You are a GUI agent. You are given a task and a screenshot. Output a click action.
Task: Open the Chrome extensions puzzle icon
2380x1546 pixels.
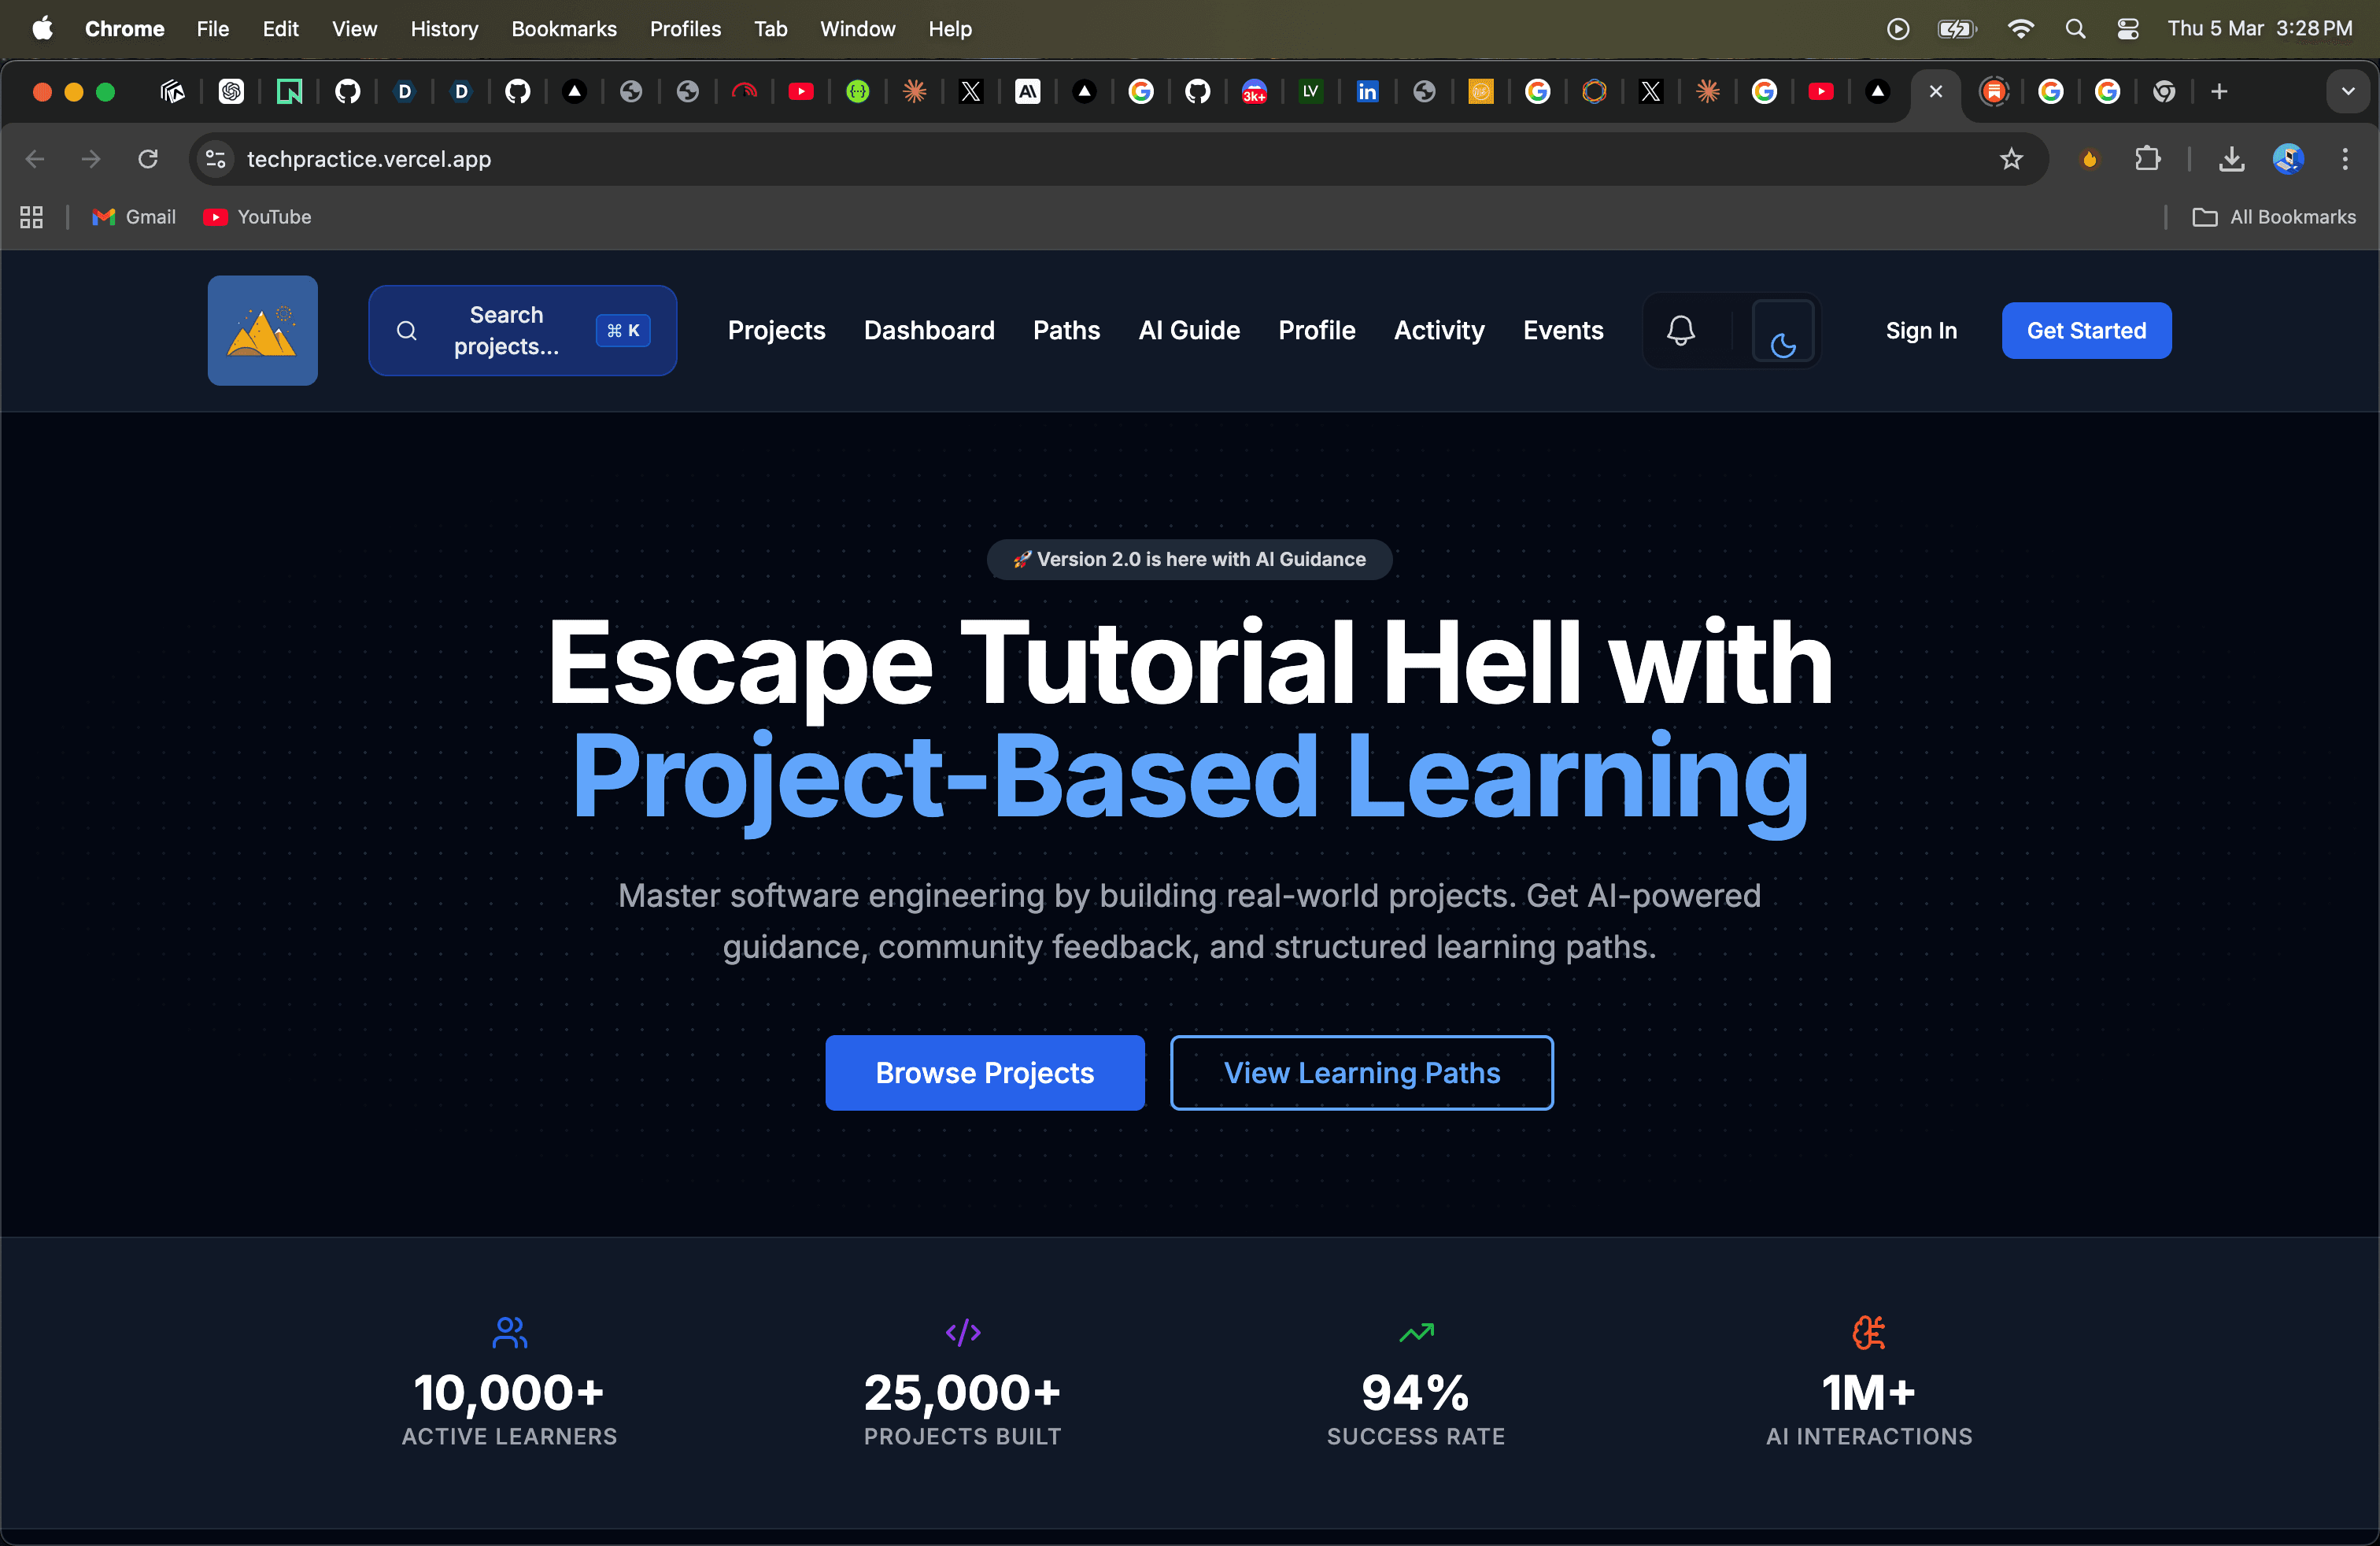[x=2148, y=159]
